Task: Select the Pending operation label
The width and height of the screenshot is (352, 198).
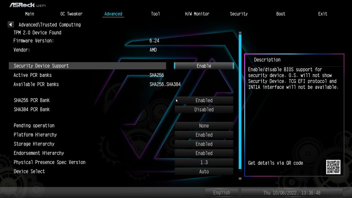Action: pyautogui.click(x=34, y=126)
